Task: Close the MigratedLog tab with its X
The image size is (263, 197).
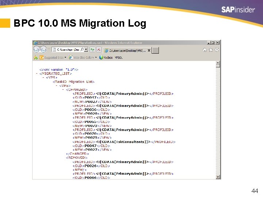Action: (x=149, y=50)
